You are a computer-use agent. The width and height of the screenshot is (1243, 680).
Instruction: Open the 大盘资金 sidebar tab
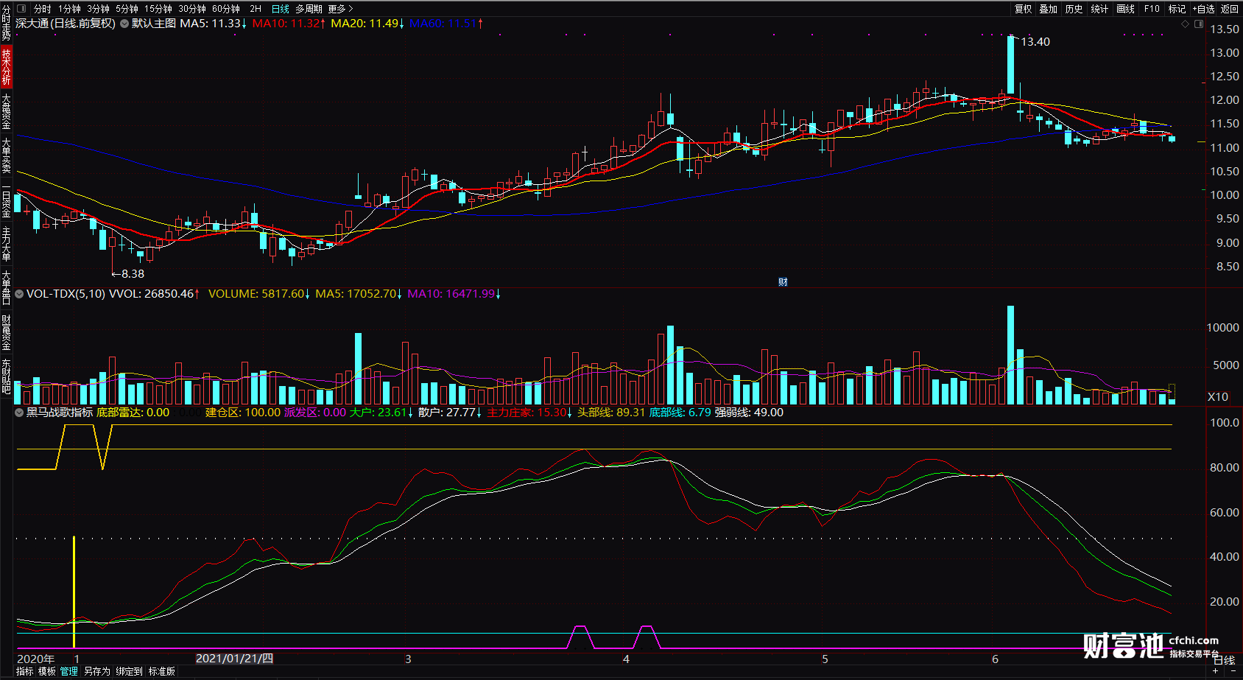6,111
